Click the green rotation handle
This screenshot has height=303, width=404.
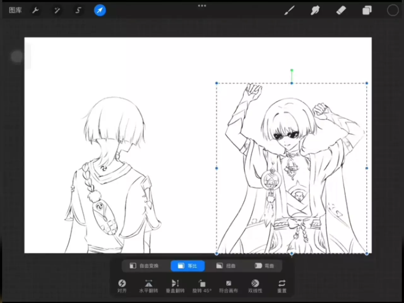coord(292,70)
